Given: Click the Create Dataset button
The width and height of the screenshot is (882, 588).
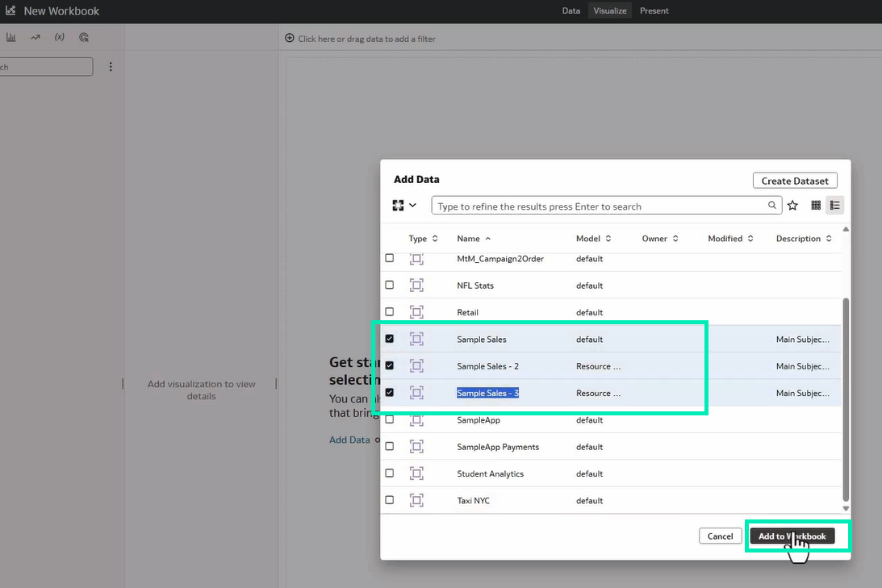Looking at the screenshot, I should click(795, 181).
